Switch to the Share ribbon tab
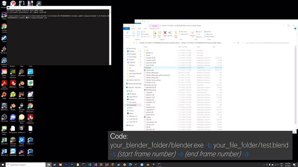The height and width of the screenshot is (167, 298). click(x=139, y=29)
